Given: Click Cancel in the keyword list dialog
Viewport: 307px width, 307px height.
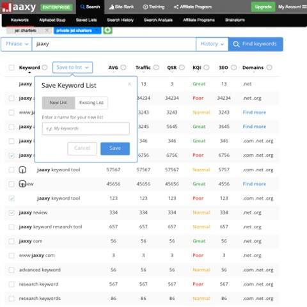Looking at the screenshot, I should coord(82,148).
